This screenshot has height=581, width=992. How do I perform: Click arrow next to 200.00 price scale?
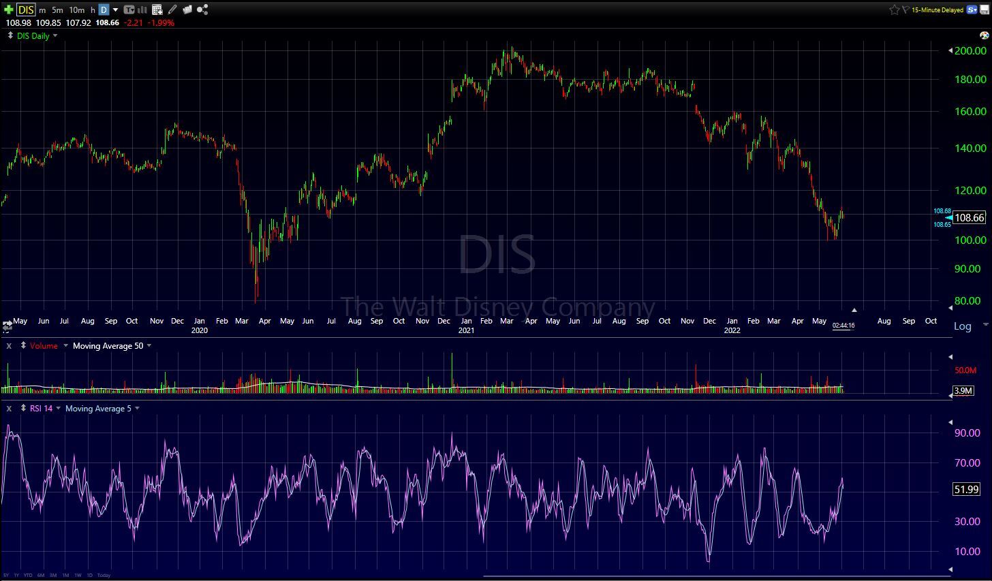coord(950,50)
